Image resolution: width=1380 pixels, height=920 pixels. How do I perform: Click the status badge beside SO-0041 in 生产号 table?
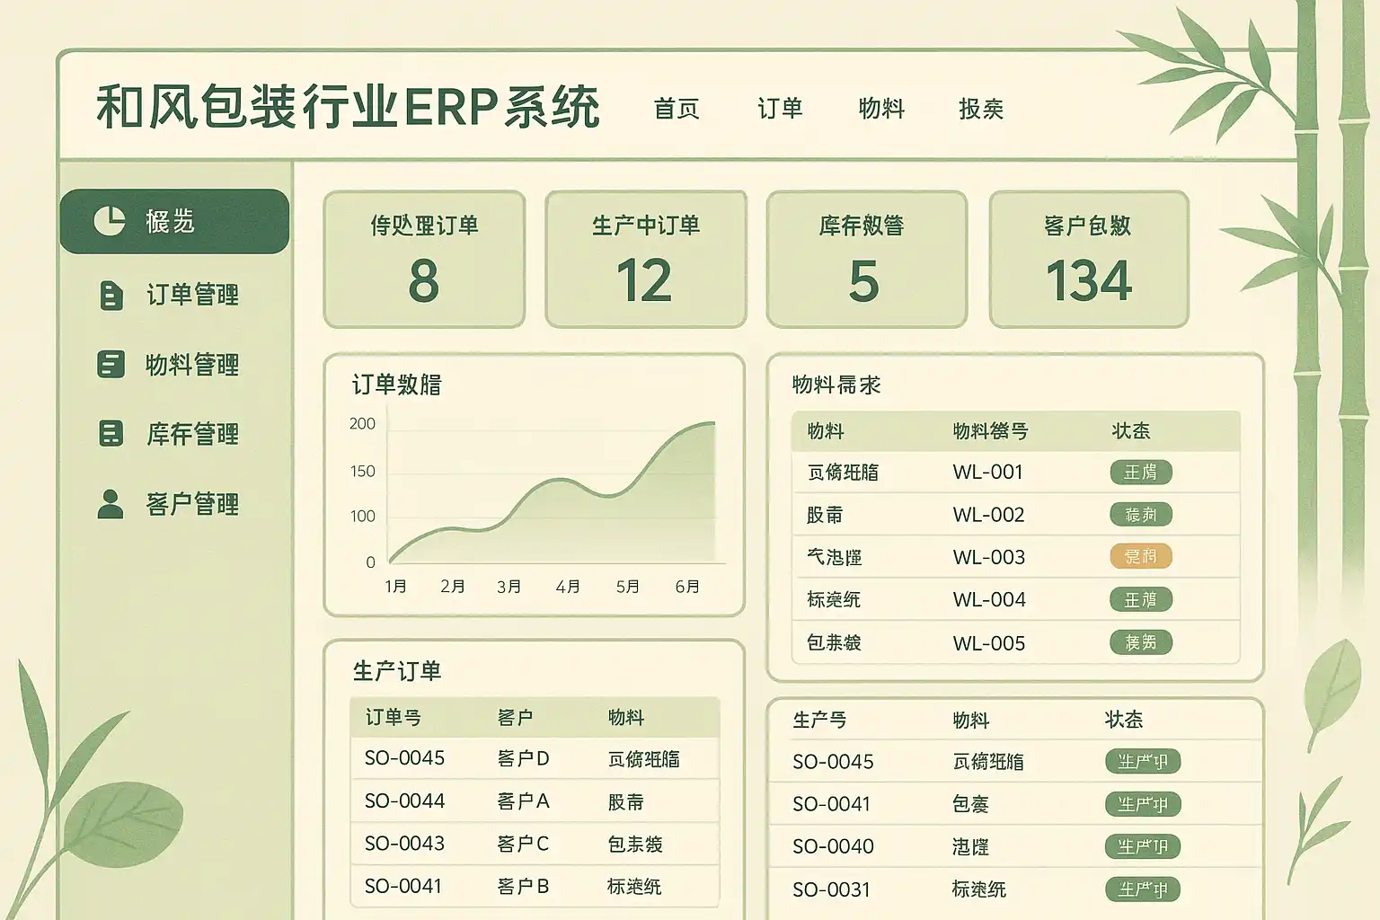(x=1143, y=804)
